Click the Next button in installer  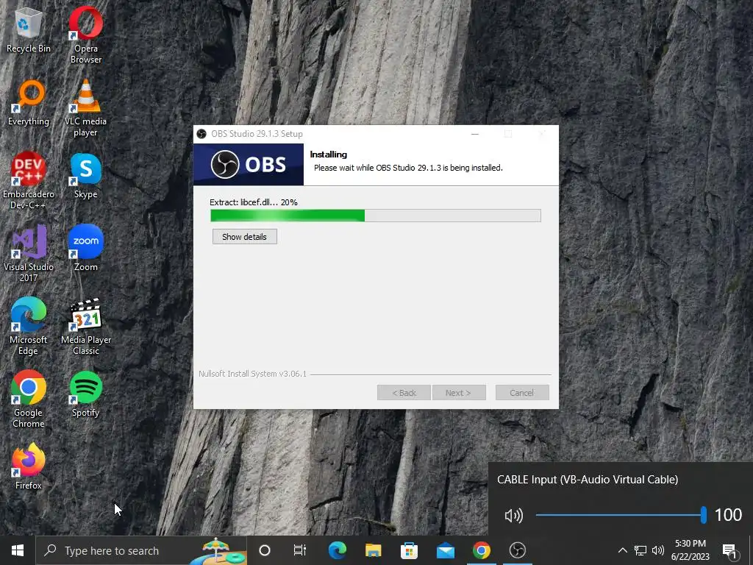[459, 393]
